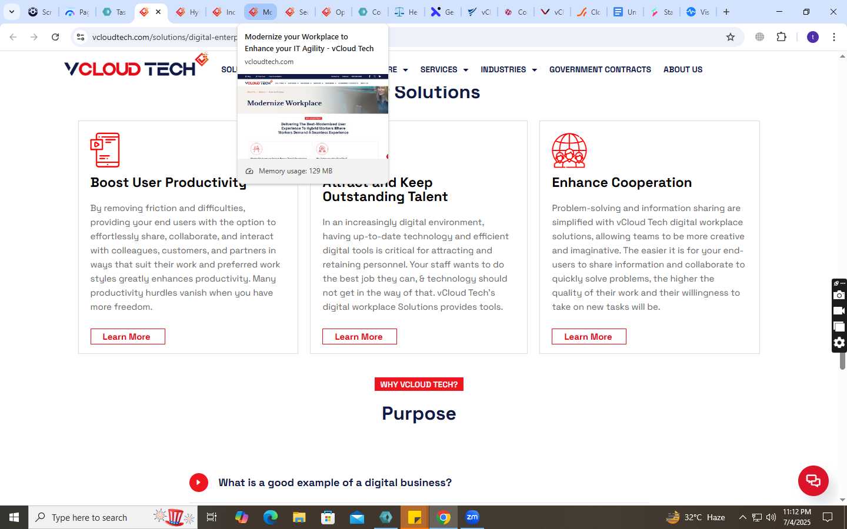Expand the SERVICES navigation dropdown
The width and height of the screenshot is (847, 529).
(444, 69)
